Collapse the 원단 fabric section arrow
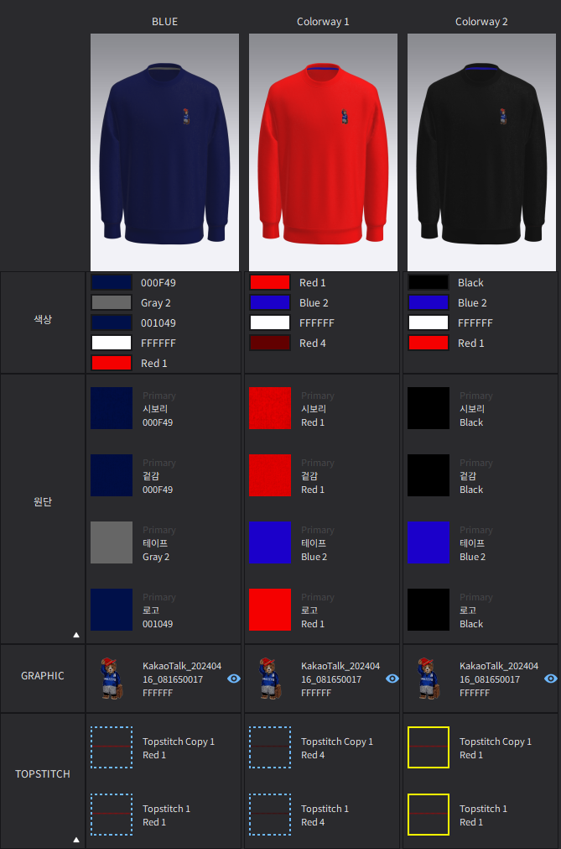561x849 pixels. click(76, 635)
